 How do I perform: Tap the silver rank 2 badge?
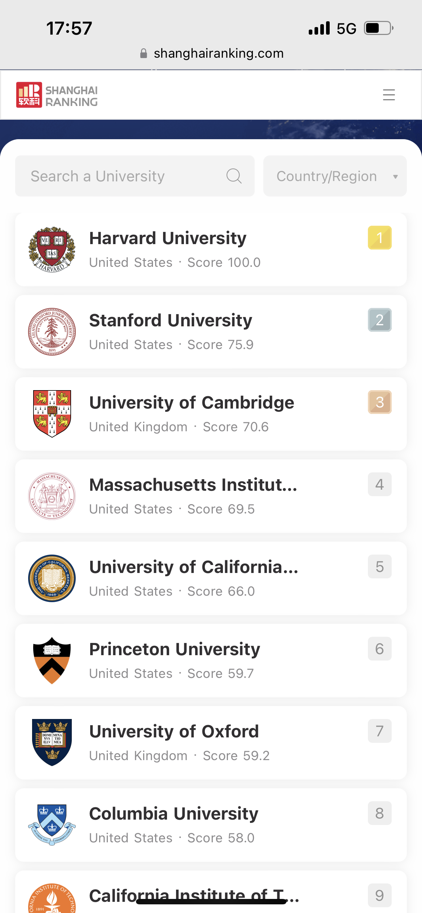click(380, 320)
